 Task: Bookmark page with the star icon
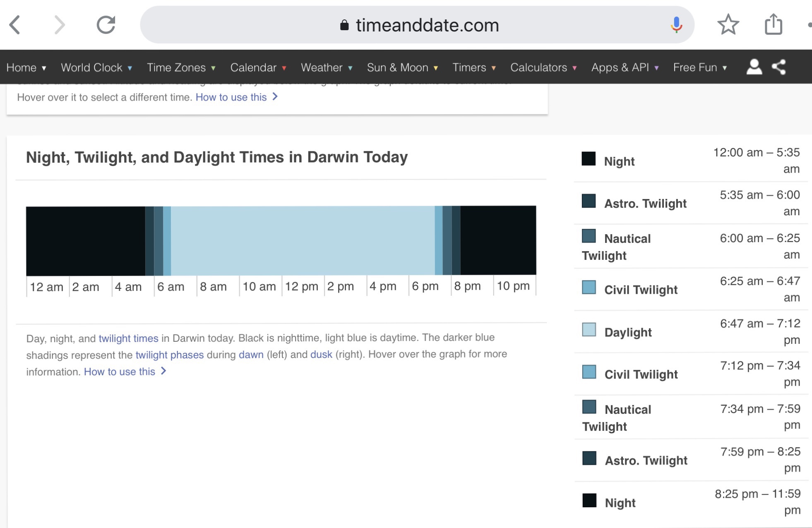[728, 25]
